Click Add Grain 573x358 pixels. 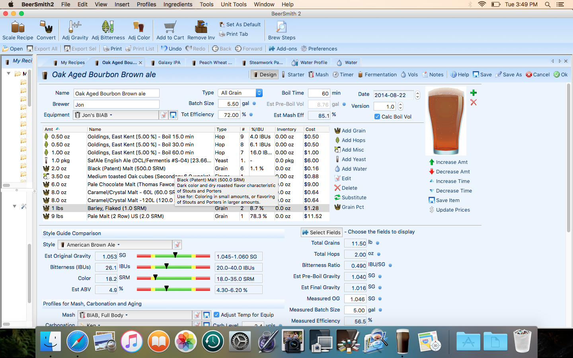pyautogui.click(x=350, y=130)
